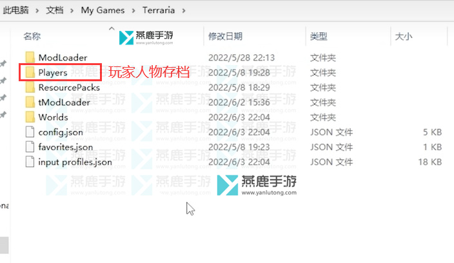The width and height of the screenshot is (454, 263).
Task: Expand chevron after 文档 breadcrumb
Action: click(72, 11)
